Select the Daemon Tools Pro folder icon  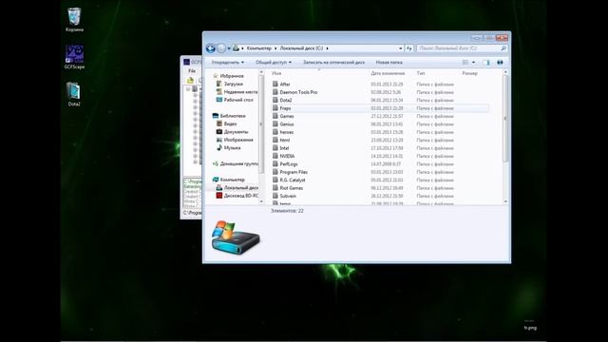(x=275, y=92)
